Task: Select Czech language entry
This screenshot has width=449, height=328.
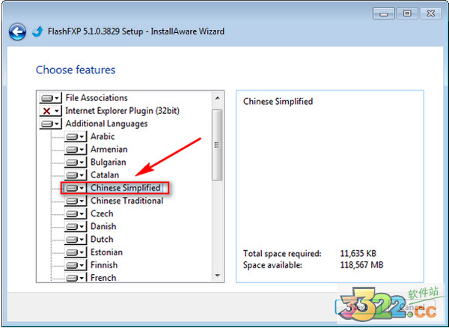Action: click(102, 213)
